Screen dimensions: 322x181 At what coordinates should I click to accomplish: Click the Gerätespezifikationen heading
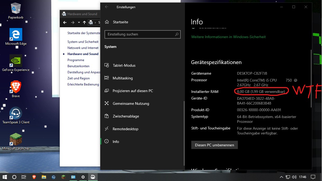(x=216, y=62)
